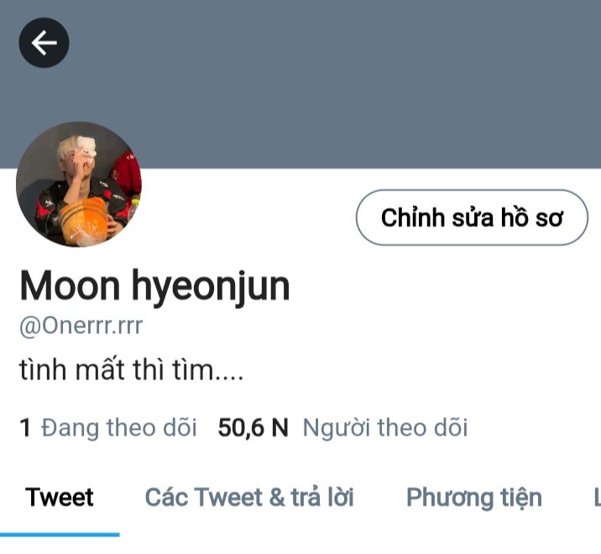Screen dimensions: 601x554
Task: Click the Chỉnh sửa hồ sơ button
Action: point(472,217)
